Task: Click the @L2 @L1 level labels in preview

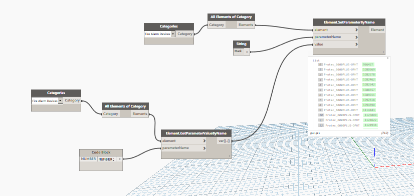Action: point(315,133)
